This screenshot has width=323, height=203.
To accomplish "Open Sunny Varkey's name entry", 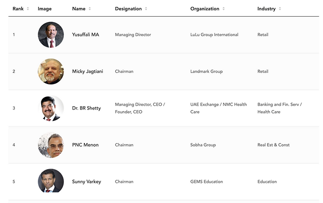I will 86,182.
